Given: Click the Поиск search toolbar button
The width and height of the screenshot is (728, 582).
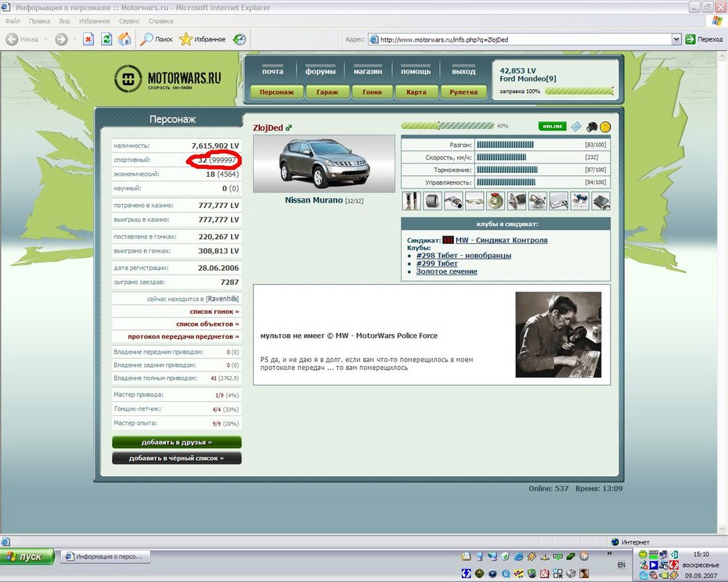Looking at the screenshot, I should coord(157,39).
